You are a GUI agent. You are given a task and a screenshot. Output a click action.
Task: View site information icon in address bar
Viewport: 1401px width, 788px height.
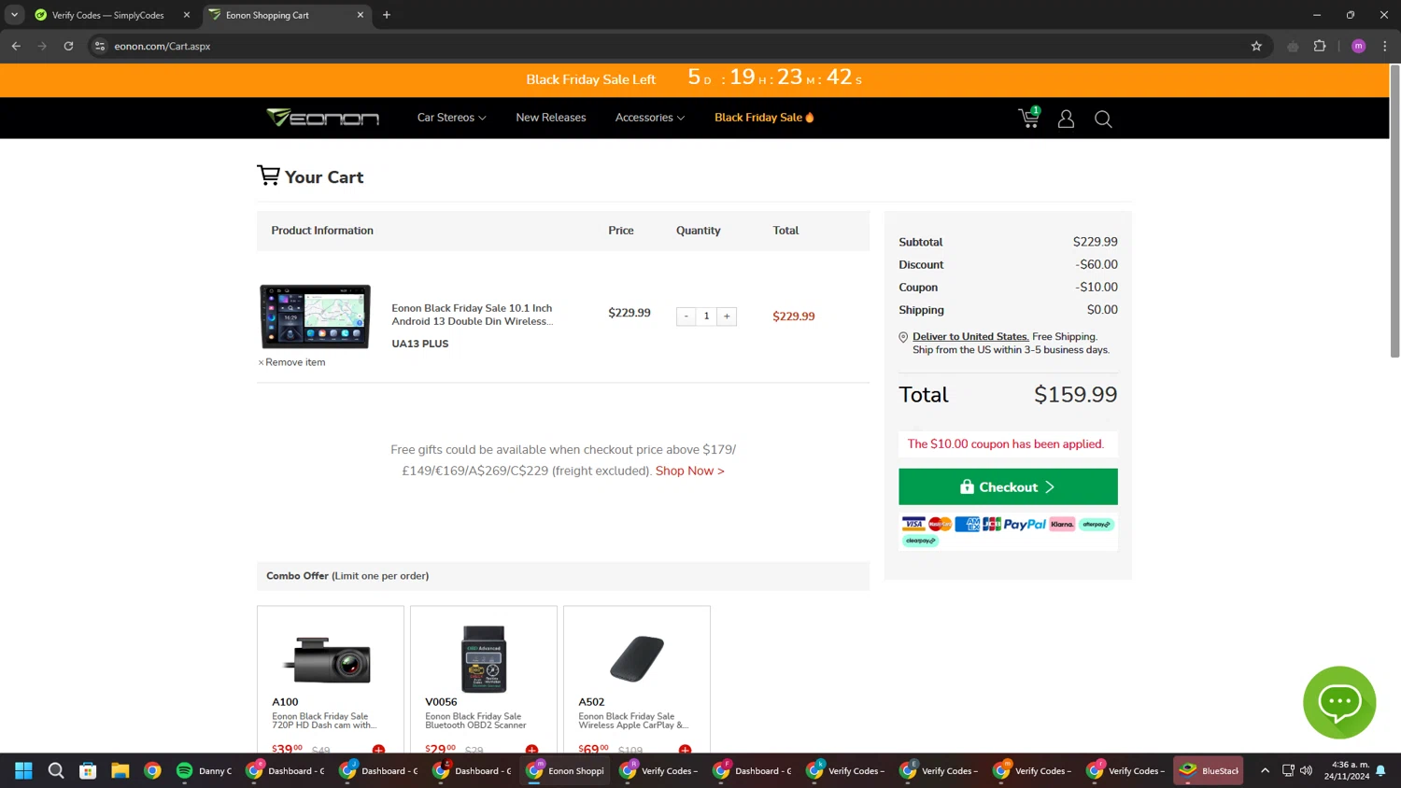click(100, 46)
